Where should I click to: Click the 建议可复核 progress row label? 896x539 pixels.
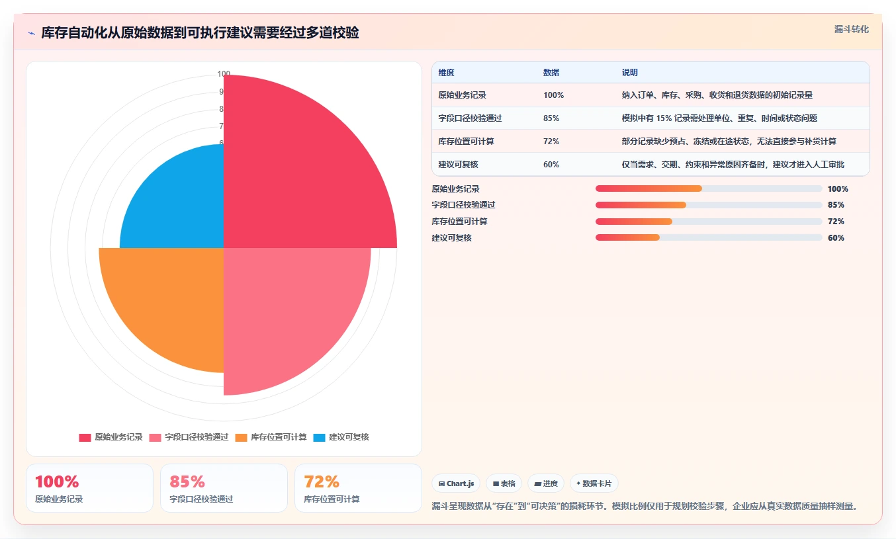pyautogui.click(x=451, y=238)
